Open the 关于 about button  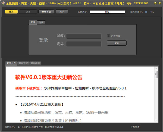(x=62, y=12)
